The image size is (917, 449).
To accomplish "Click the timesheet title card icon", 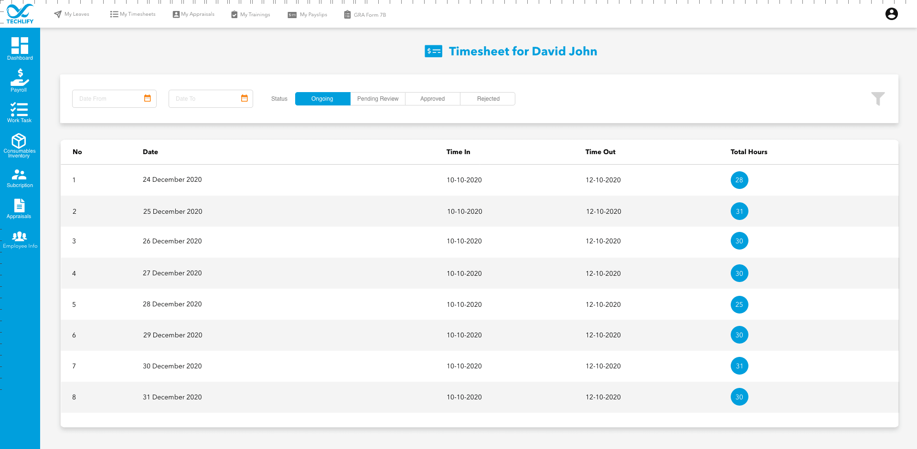I will [x=433, y=51].
